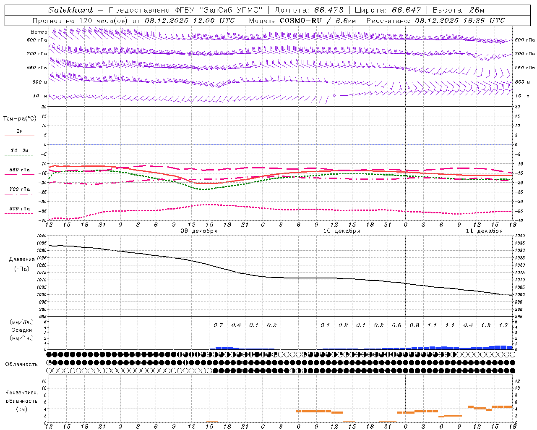The height and width of the screenshot is (430, 537).
Task: Click the Ветер wind panel label
Action: tap(39, 32)
